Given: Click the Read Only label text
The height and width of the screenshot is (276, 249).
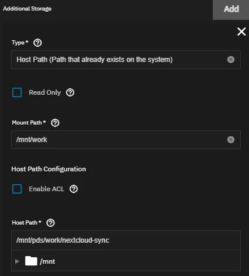Looking at the screenshot, I should pyautogui.click(x=45, y=92).
